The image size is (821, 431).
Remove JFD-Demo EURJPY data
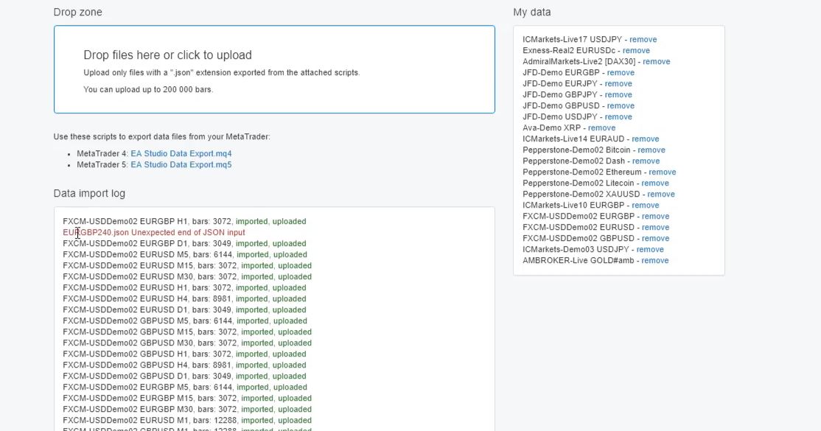pos(618,84)
